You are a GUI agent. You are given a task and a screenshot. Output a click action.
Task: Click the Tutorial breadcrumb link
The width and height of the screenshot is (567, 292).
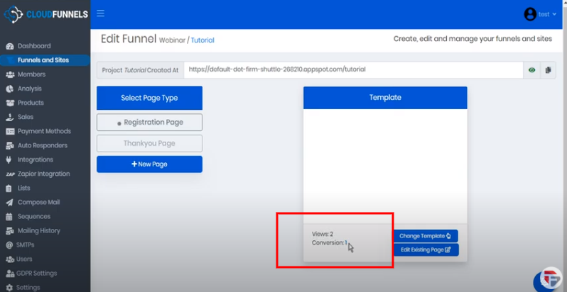[202, 40]
